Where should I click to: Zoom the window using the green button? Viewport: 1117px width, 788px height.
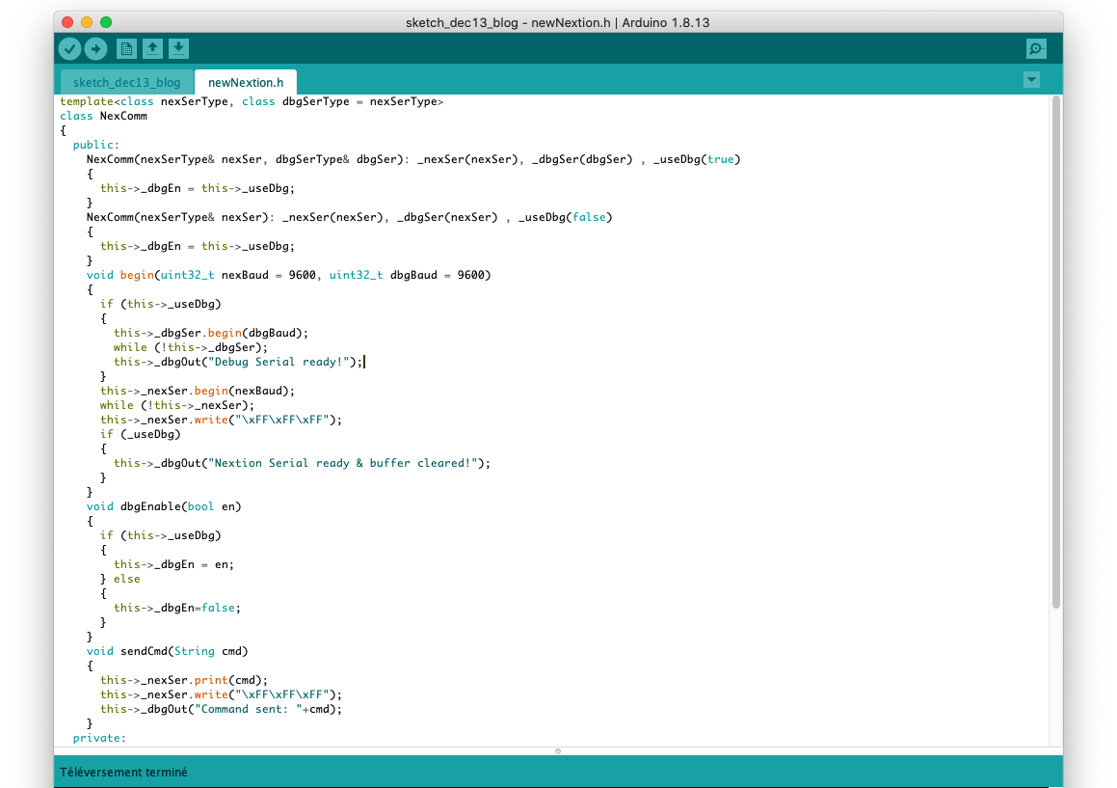(x=106, y=22)
